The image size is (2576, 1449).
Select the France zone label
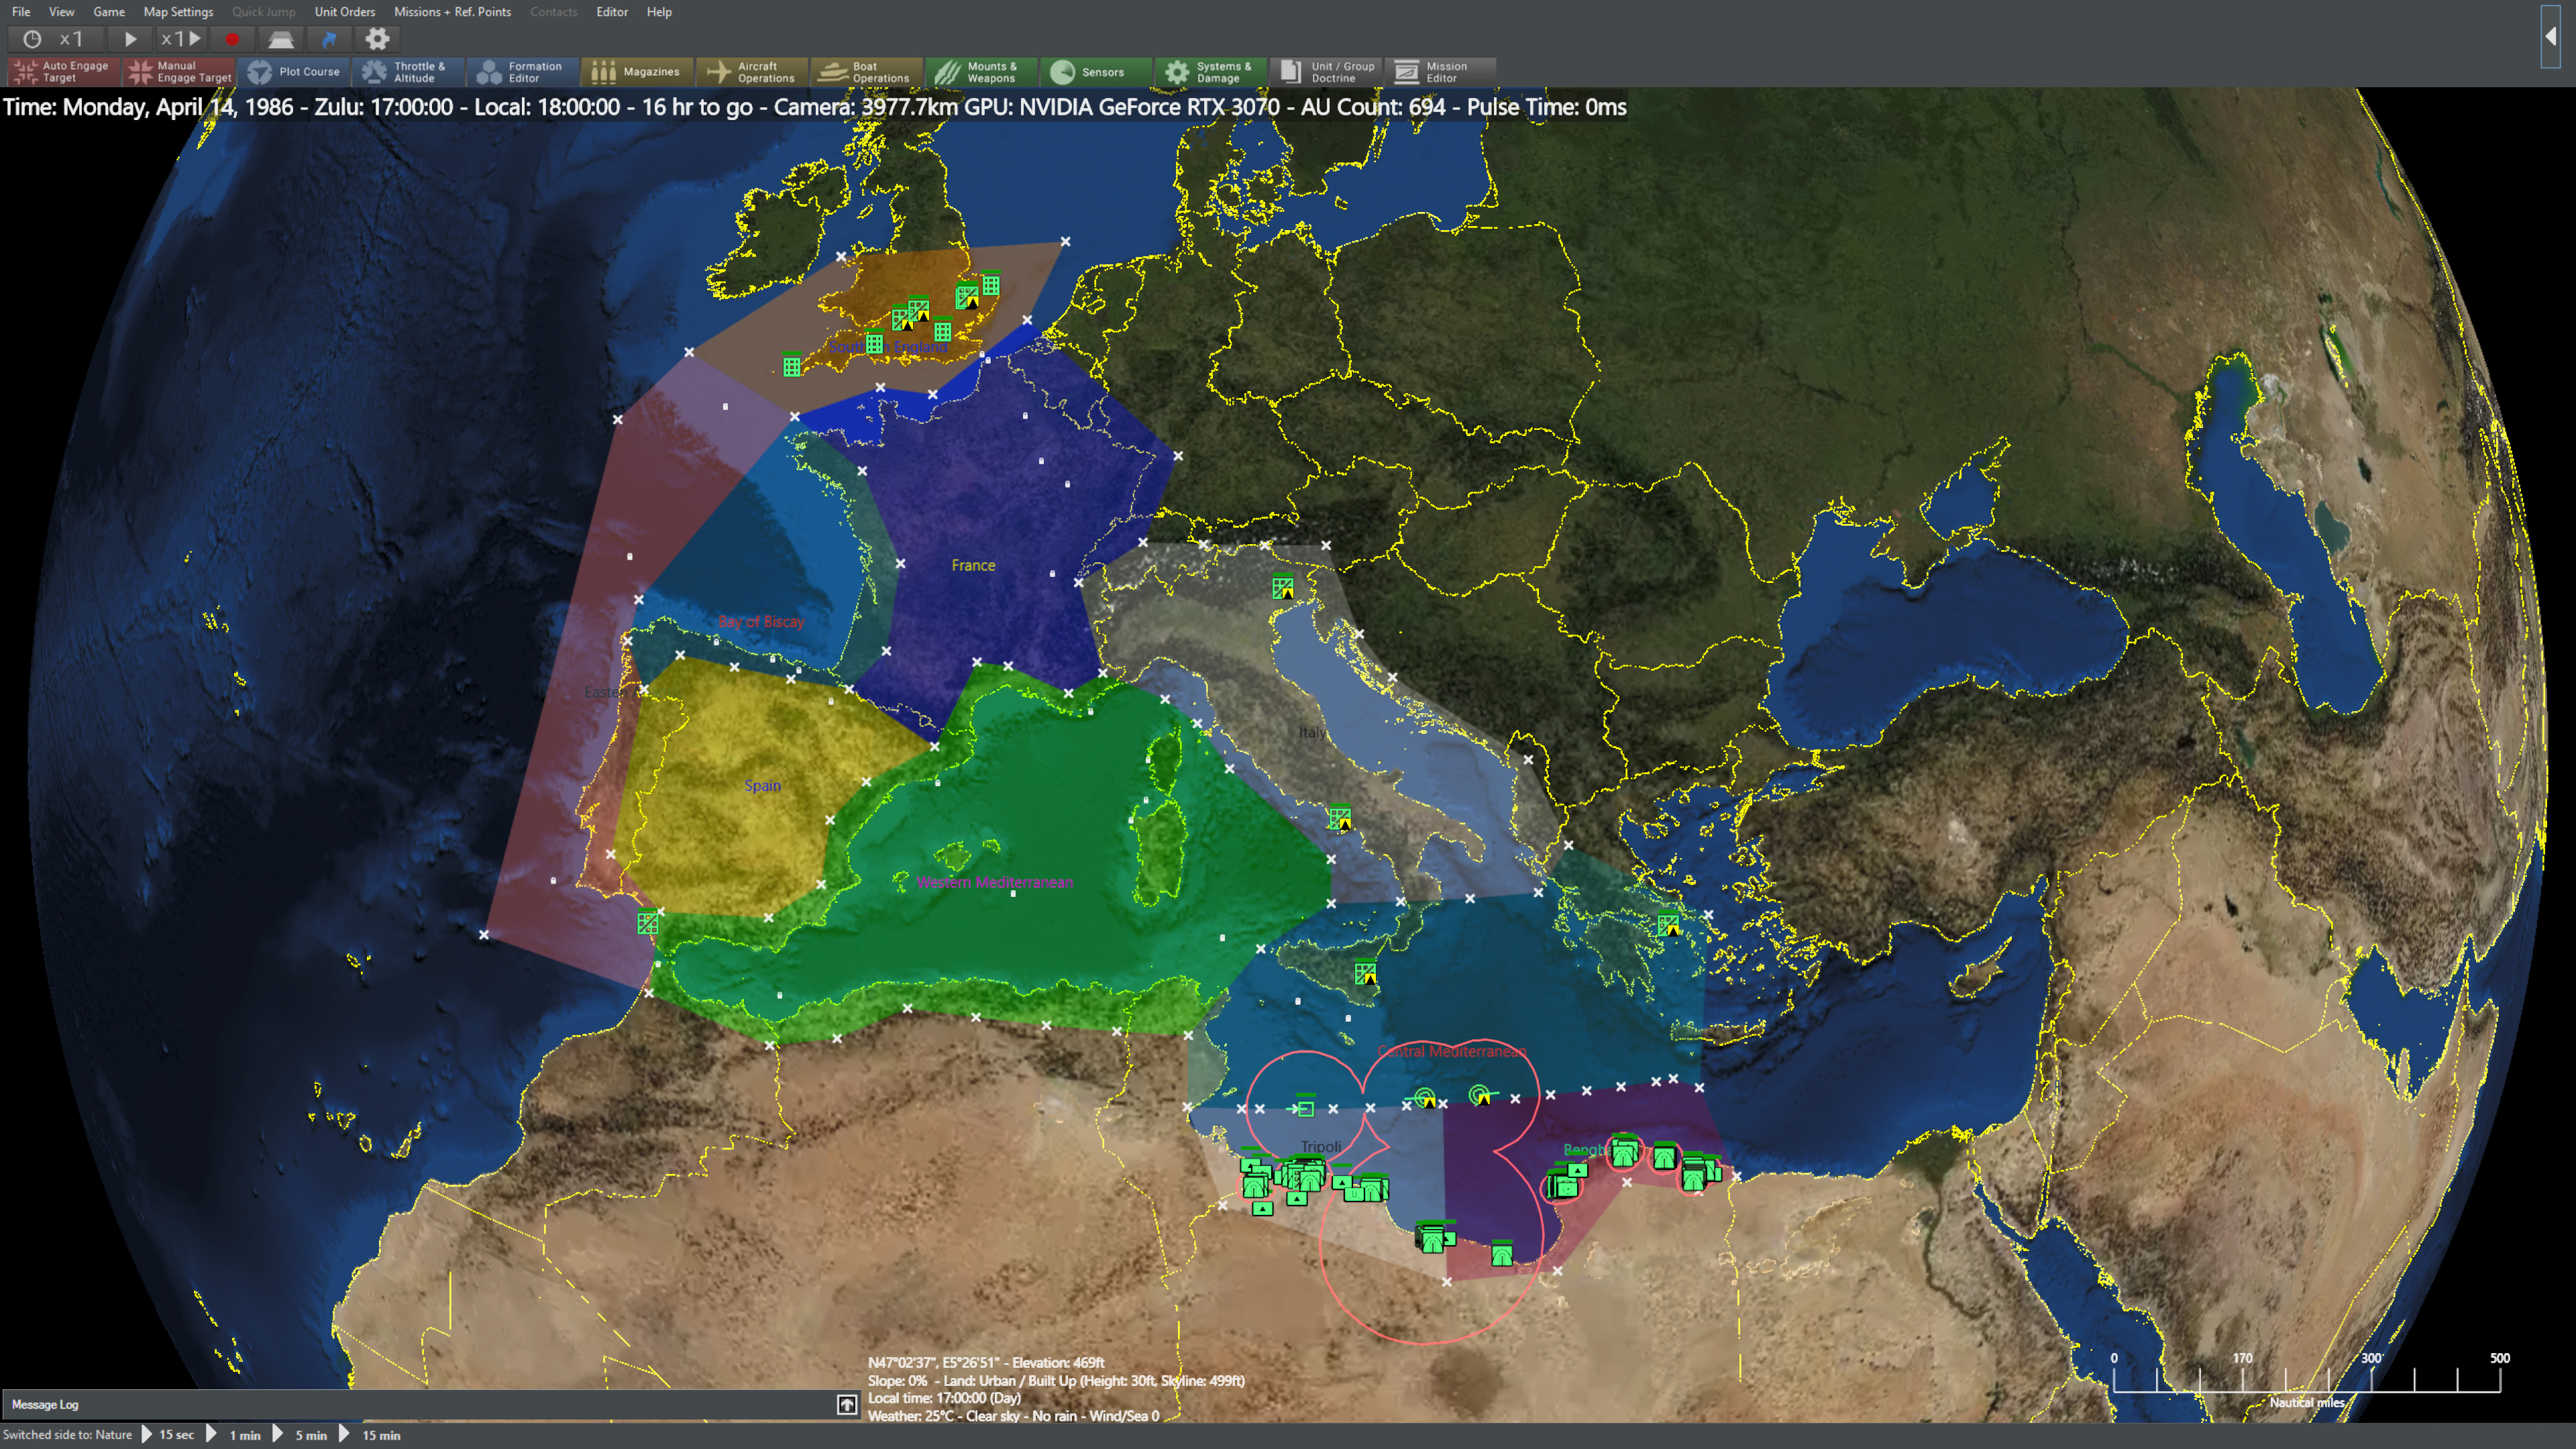click(973, 565)
